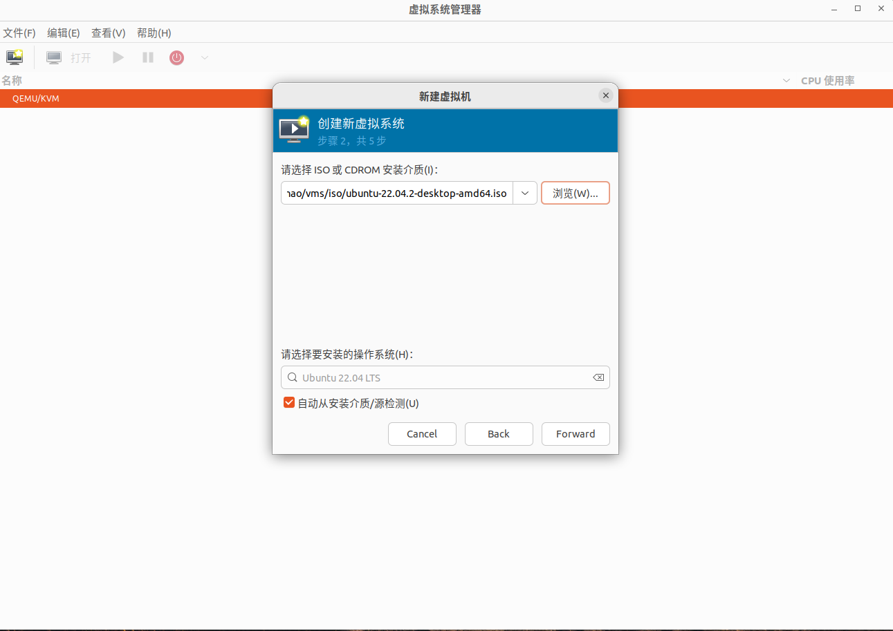Screen dimensions: 893x631
Task: Click the 打开 monitor icon in toolbar
Action: pyautogui.click(x=54, y=57)
